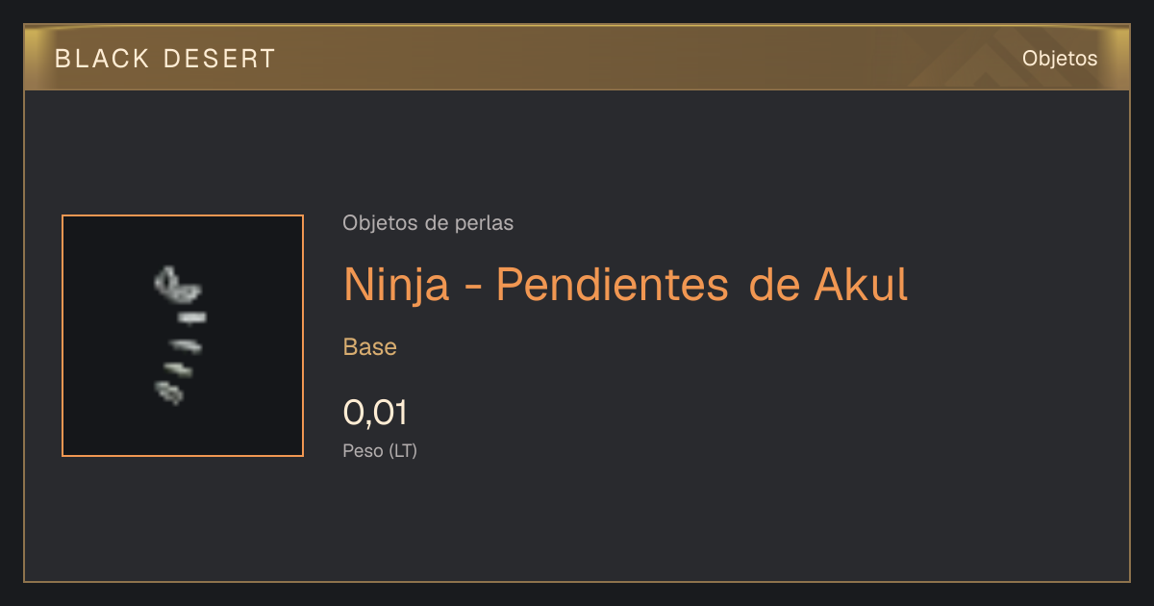This screenshot has height=606, width=1154.
Task: Click the BLACK DESERT logo text
Action: (x=165, y=59)
